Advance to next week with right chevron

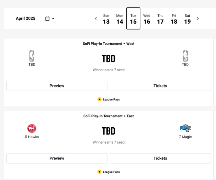coord(198,19)
